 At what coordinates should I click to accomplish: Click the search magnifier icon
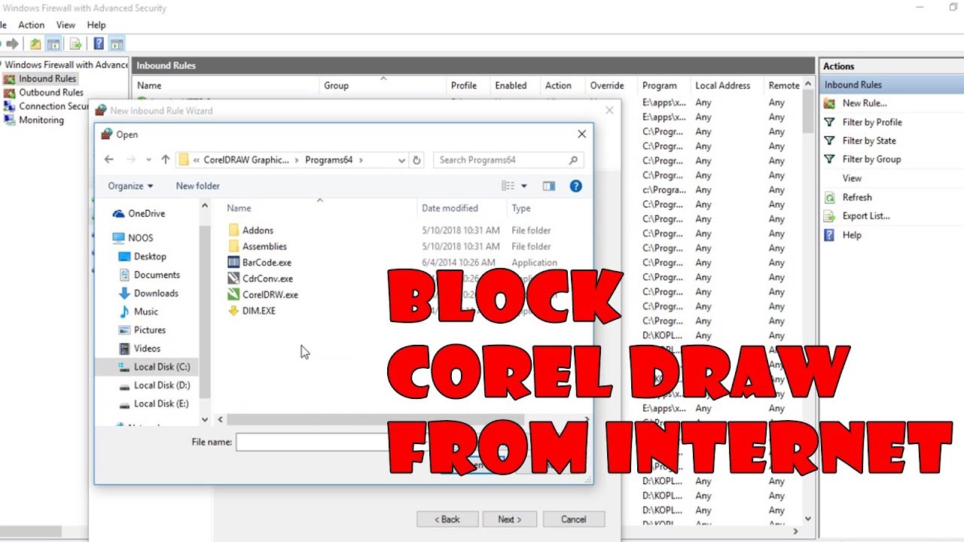click(x=573, y=160)
